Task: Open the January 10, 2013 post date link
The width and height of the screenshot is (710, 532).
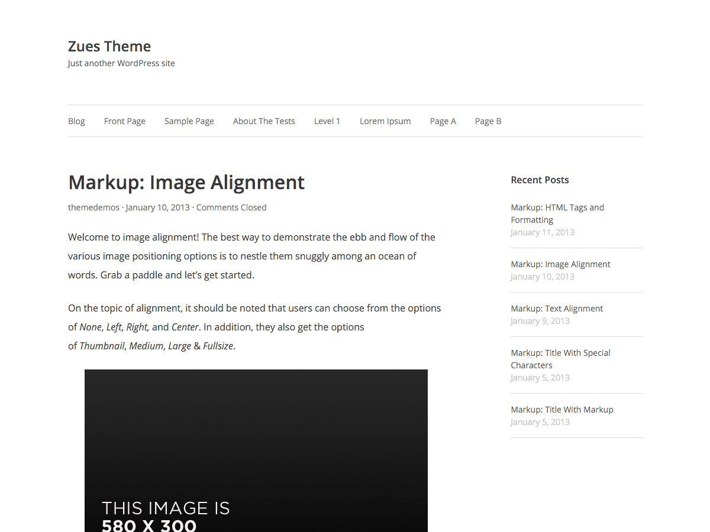Action: (157, 207)
